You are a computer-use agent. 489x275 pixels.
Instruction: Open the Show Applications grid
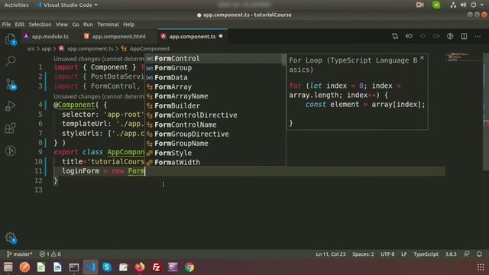(x=481, y=267)
